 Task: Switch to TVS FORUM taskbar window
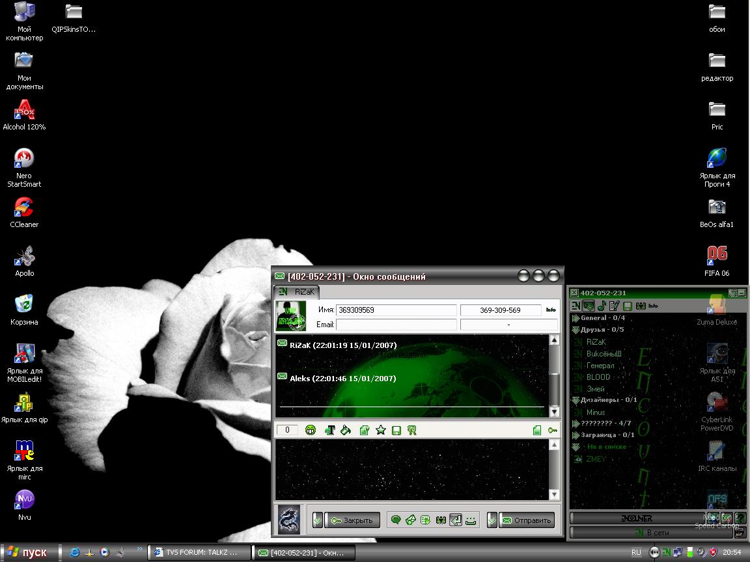199,552
